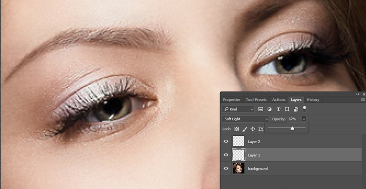Viewport: 366px width, 189px height.
Task: Switch to the History tab
Action: [313, 99]
